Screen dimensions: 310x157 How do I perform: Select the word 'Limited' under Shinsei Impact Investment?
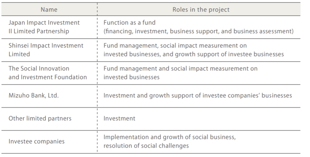[19, 54]
